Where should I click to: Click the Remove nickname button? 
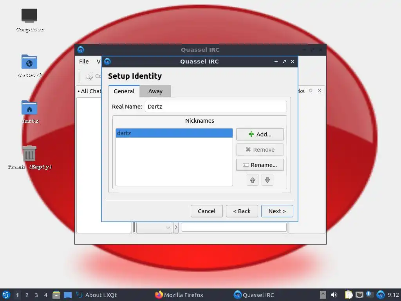[x=260, y=150]
